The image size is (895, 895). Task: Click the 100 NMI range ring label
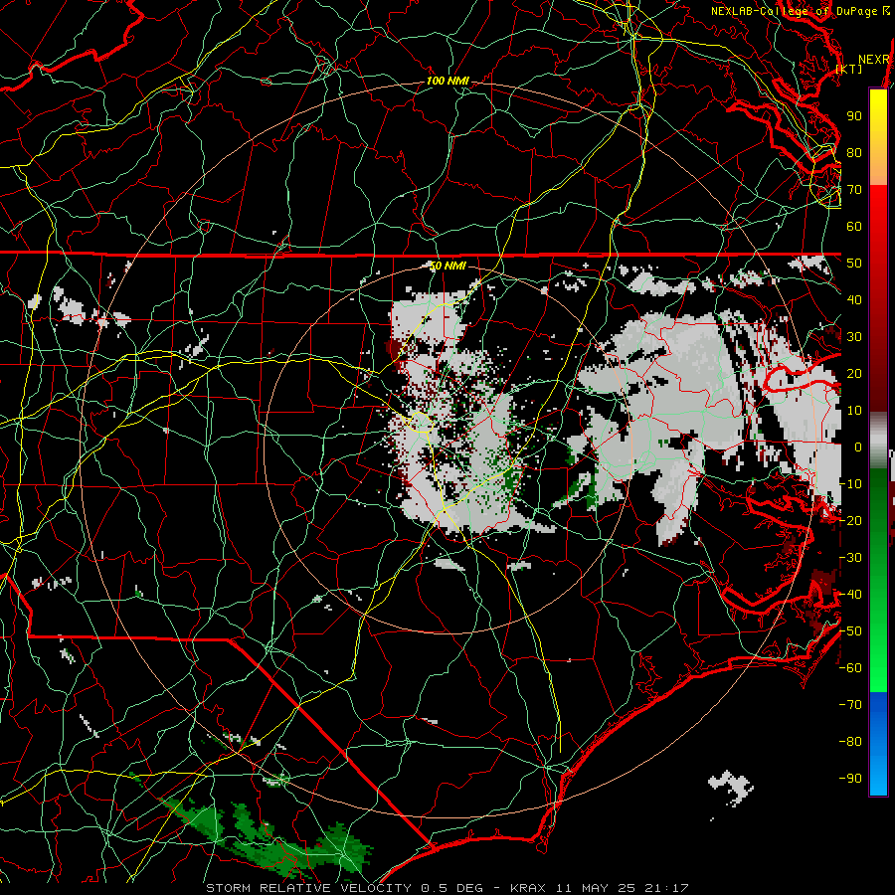pos(448,82)
